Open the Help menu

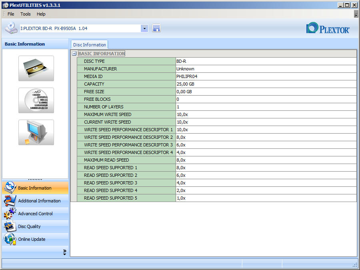(x=41, y=14)
